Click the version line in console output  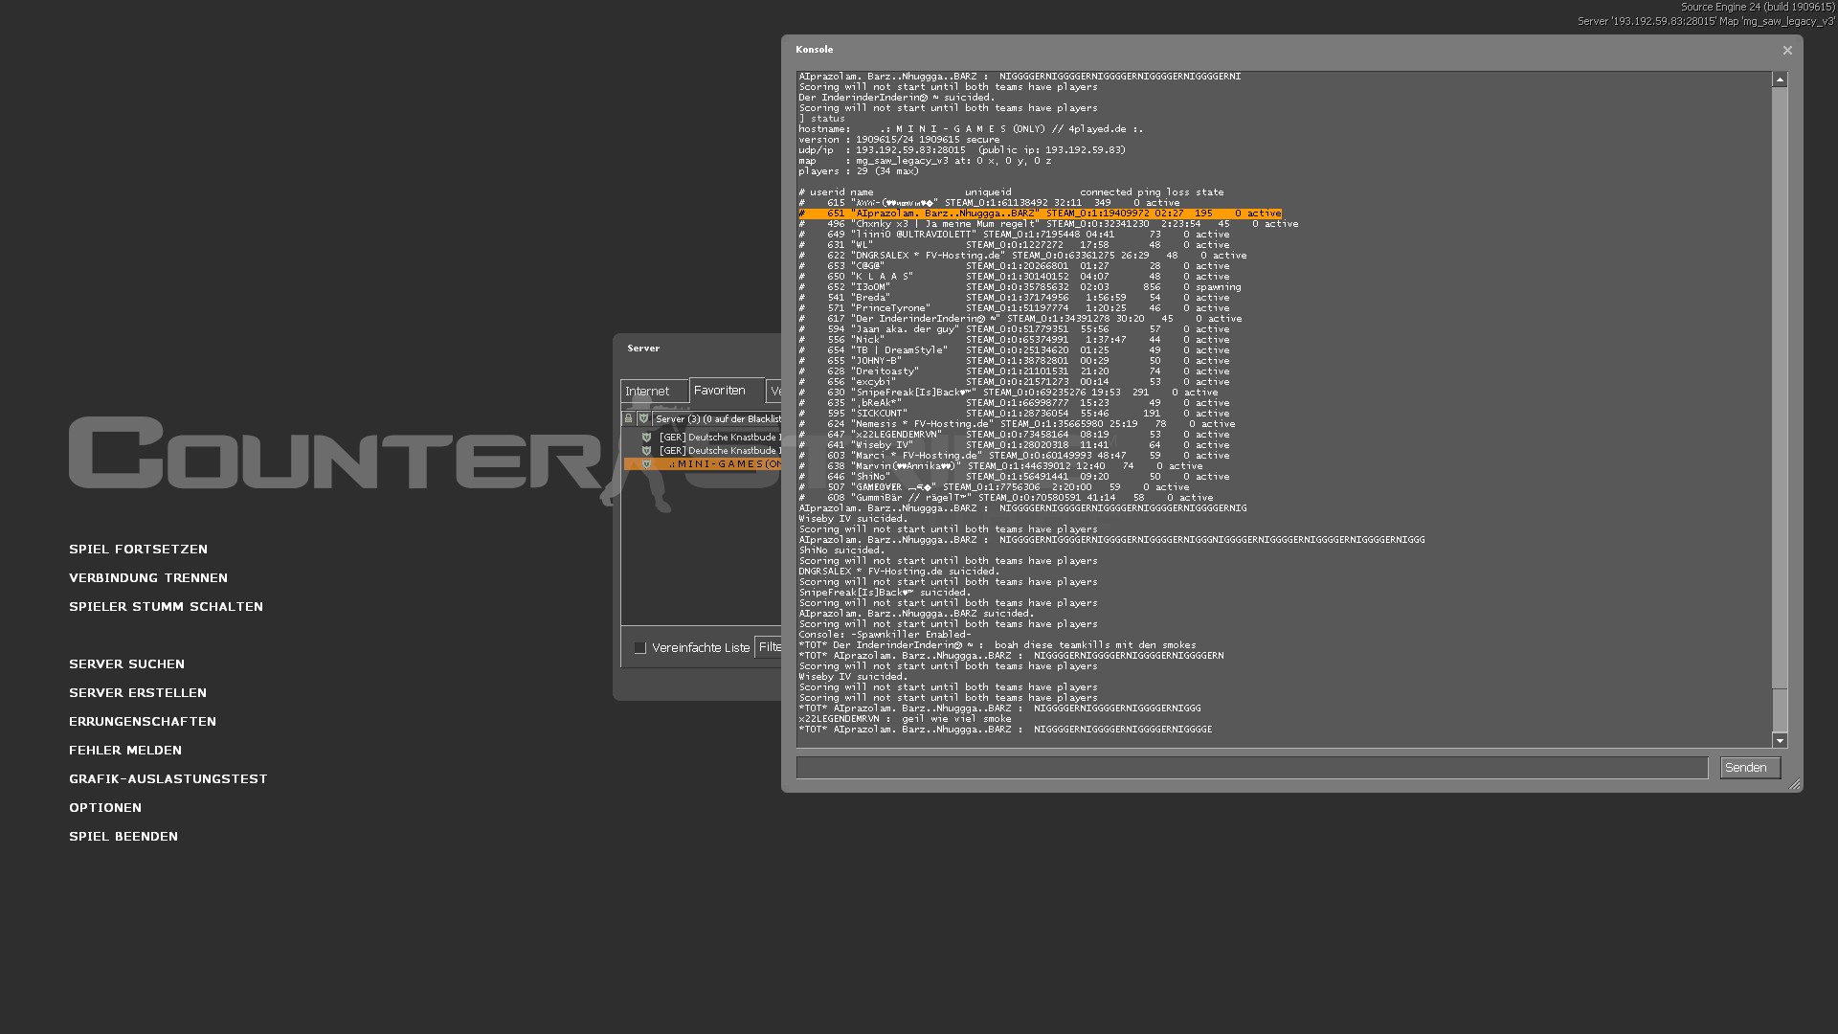[899, 140]
